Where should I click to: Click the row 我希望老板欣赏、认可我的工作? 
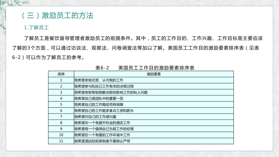click(x=154, y=80)
